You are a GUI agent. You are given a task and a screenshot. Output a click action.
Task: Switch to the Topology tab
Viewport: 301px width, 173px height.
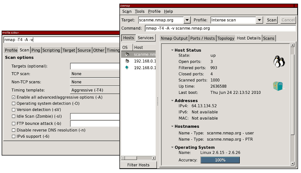[x=226, y=38]
